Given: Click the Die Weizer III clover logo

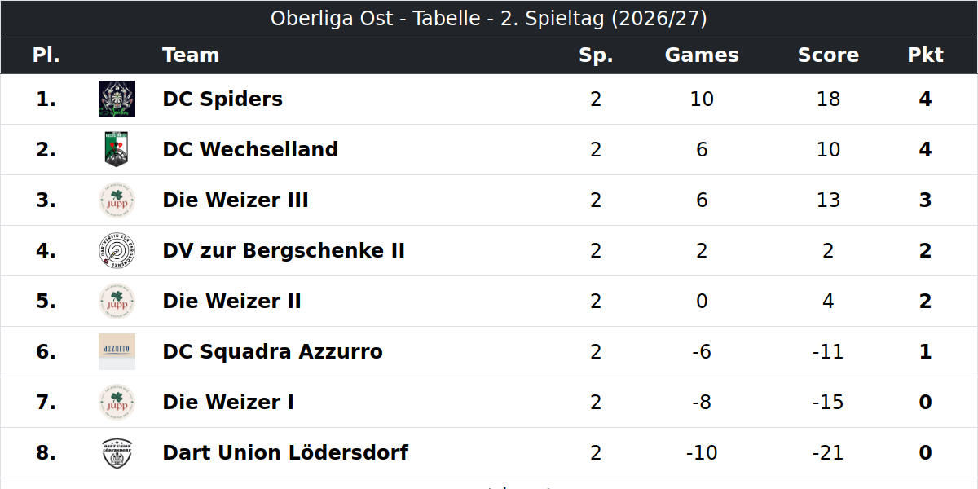Looking at the screenshot, I should pos(117,200).
